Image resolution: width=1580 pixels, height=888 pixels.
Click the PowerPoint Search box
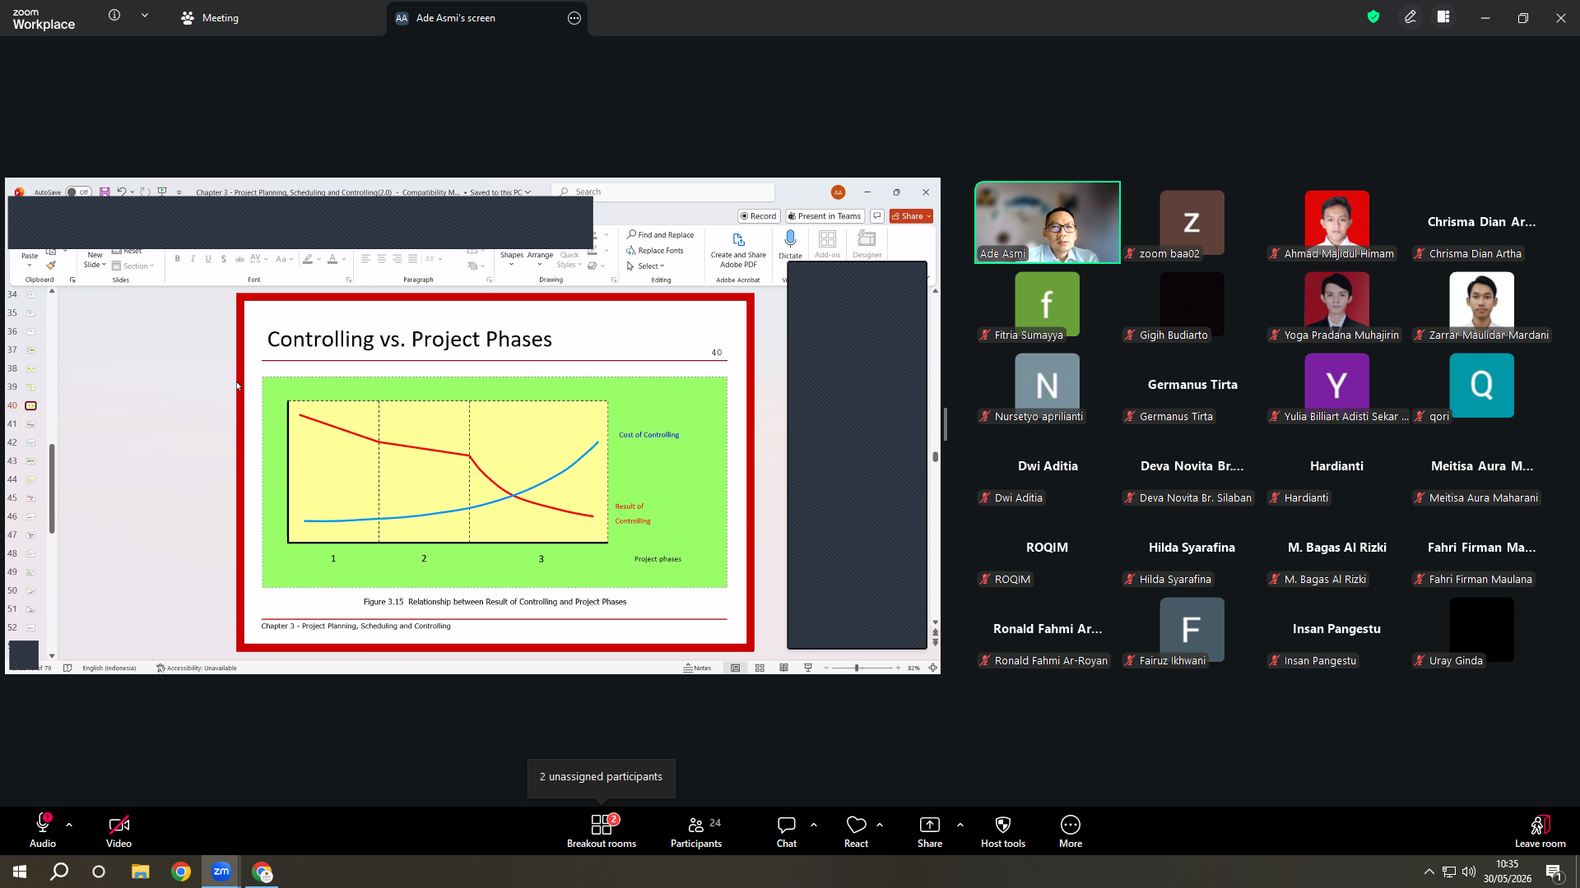(663, 192)
